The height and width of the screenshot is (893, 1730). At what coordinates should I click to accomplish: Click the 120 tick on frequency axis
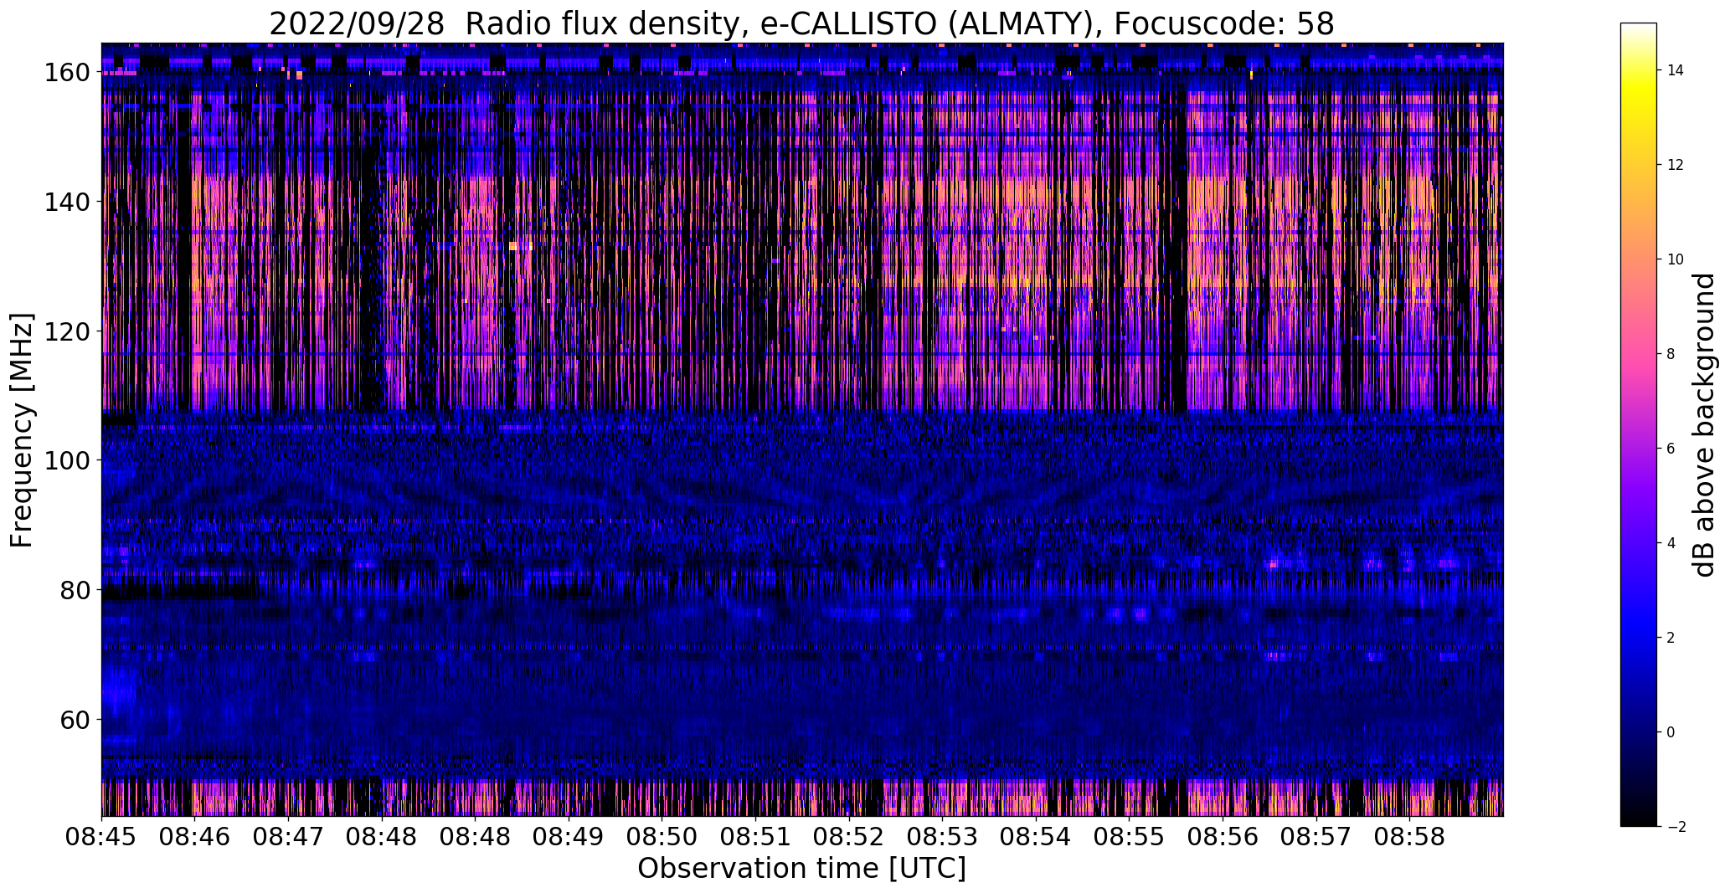pyautogui.click(x=67, y=331)
